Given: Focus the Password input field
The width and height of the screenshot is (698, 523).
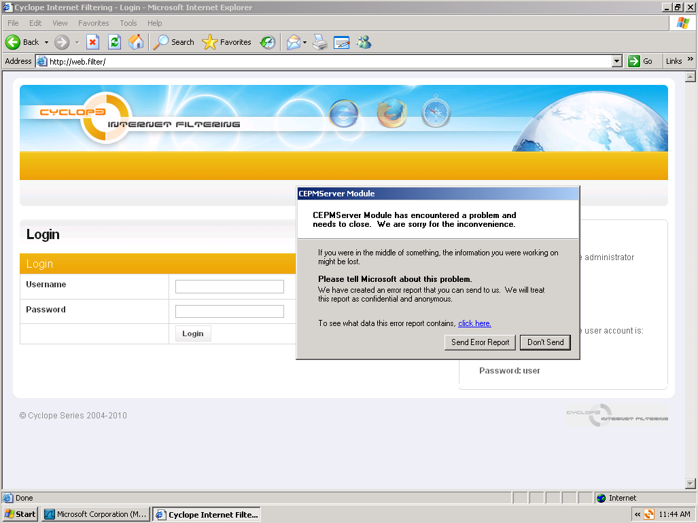Looking at the screenshot, I should click(x=229, y=311).
